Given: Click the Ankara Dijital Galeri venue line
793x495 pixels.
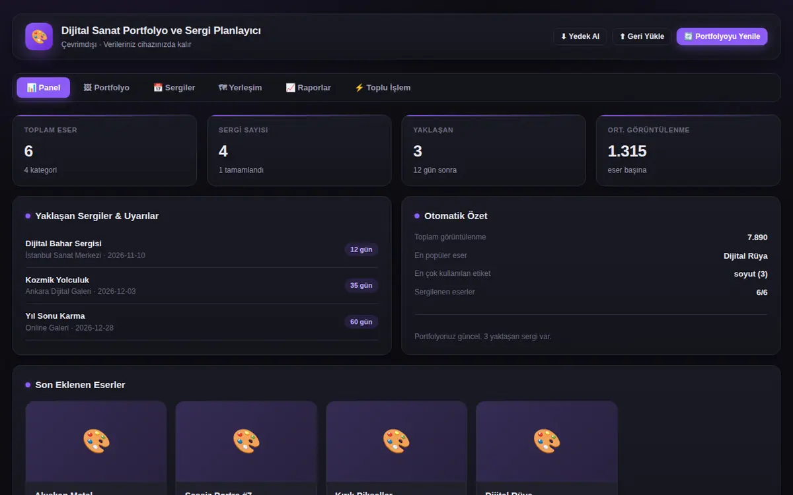Looking at the screenshot, I should tap(81, 292).
